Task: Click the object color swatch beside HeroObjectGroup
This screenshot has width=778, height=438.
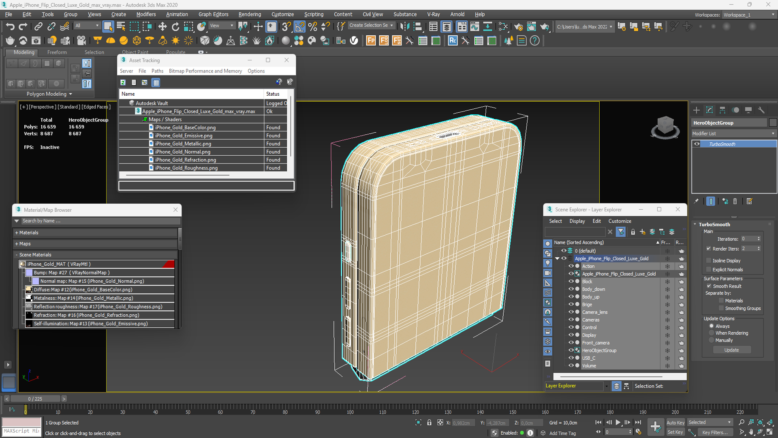Action: [x=773, y=122]
